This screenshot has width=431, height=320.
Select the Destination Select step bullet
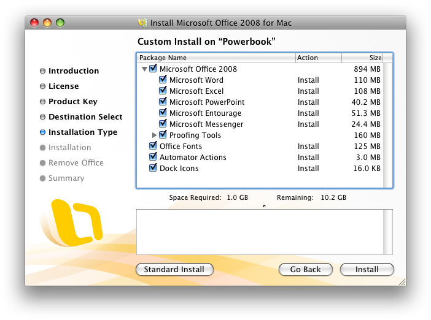42,117
